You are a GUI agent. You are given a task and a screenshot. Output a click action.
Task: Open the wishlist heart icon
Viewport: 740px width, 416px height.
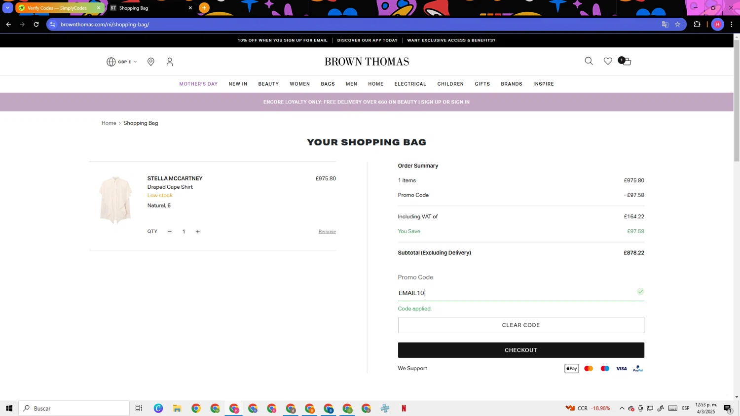[x=608, y=61]
